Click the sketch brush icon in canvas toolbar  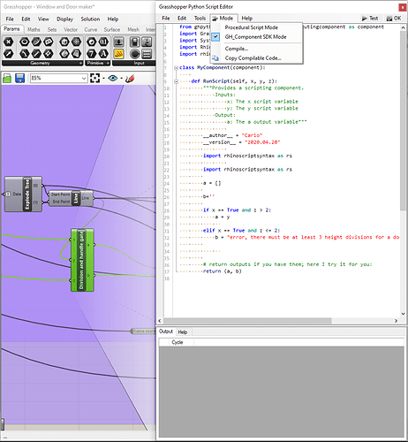click(x=130, y=79)
